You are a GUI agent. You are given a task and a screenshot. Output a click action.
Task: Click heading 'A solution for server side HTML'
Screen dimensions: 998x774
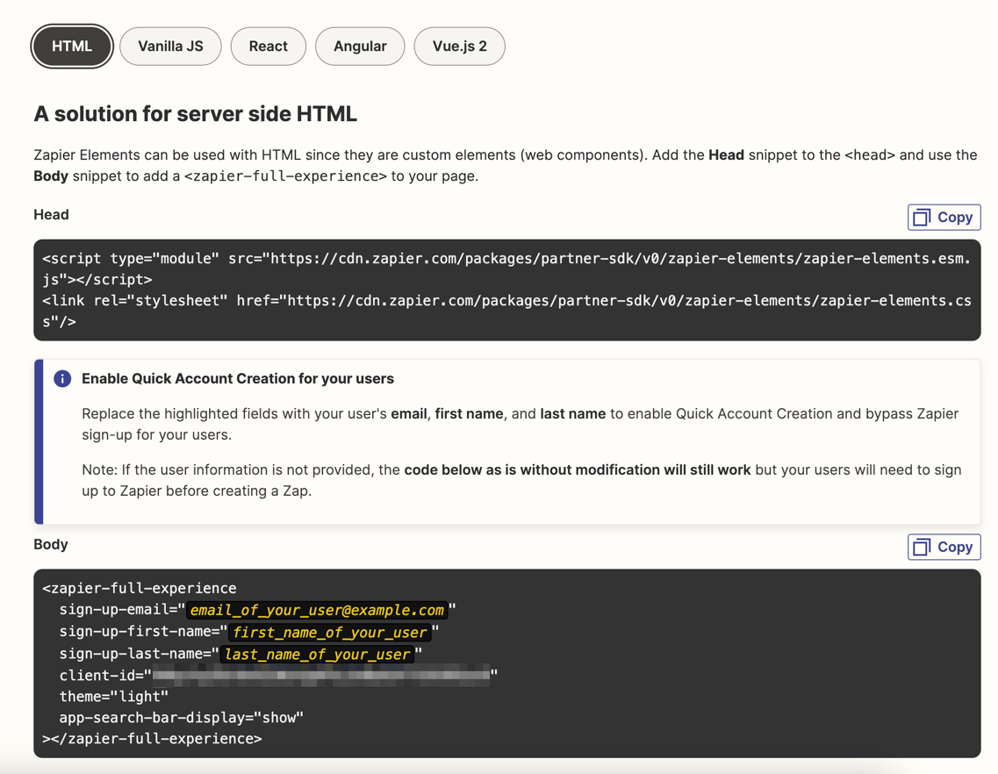[195, 114]
